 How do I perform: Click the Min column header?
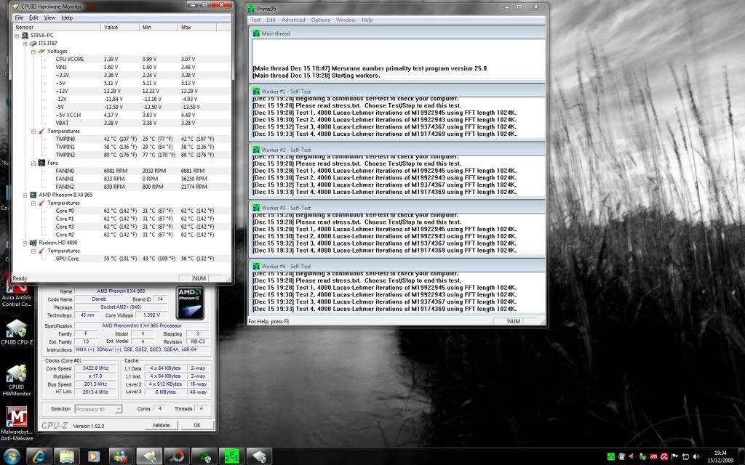click(159, 27)
